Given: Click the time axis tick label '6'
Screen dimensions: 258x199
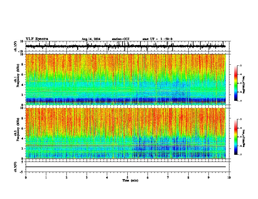Looking at the screenshot, I should click(148, 178).
